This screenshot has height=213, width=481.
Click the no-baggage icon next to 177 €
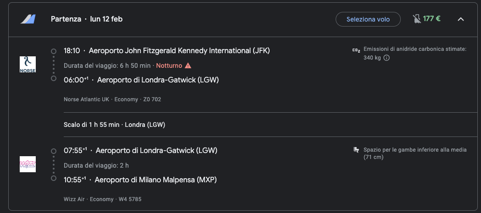[x=416, y=19]
